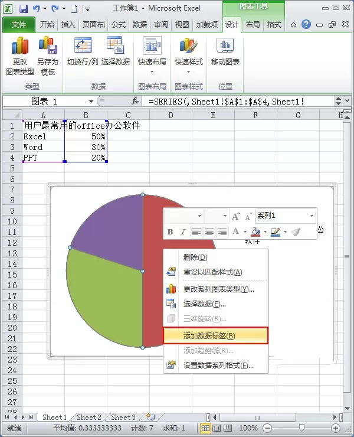Open the File (文件) button
Image resolution: width=354 pixels, height=437 pixels.
click(19, 25)
